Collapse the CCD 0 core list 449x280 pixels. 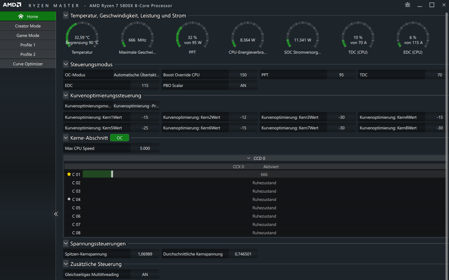pyautogui.click(x=249, y=158)
